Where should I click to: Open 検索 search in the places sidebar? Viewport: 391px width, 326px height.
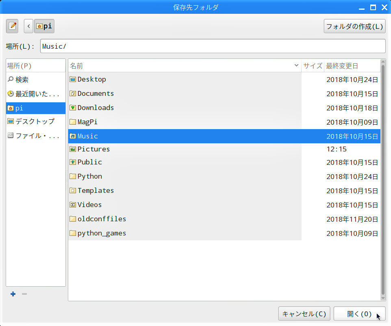coord(22,80)
